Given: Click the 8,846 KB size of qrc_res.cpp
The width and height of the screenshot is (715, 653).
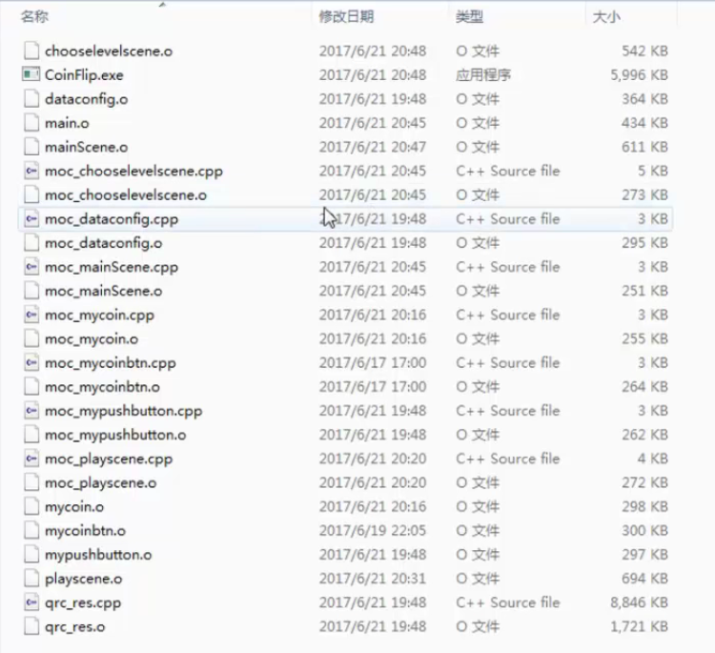Looking at the screenshot, I should point(639,602).
